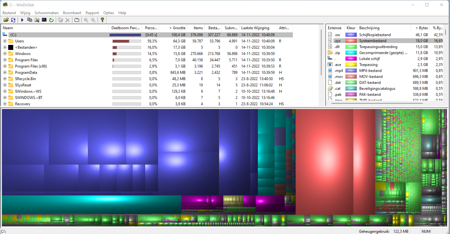Click the Refresh toolbar icon
This screenshot has height=234, width=450.
point(51,20)
